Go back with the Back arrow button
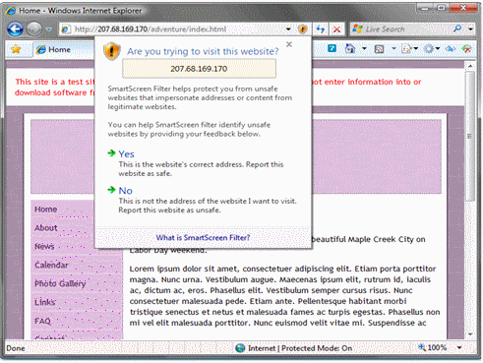483x363 pixels. pyautogui.click(x=15, y=30)
